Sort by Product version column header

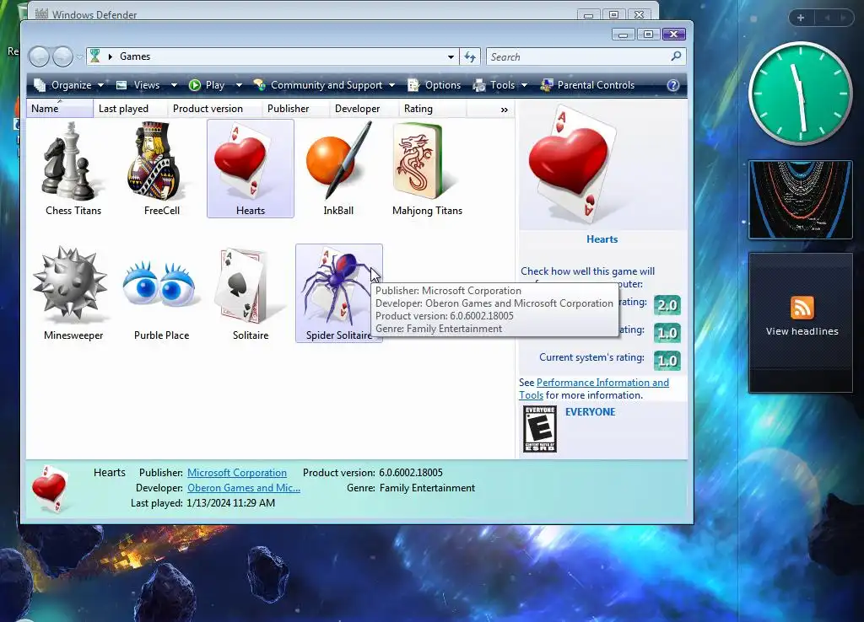tap(213, 109)
